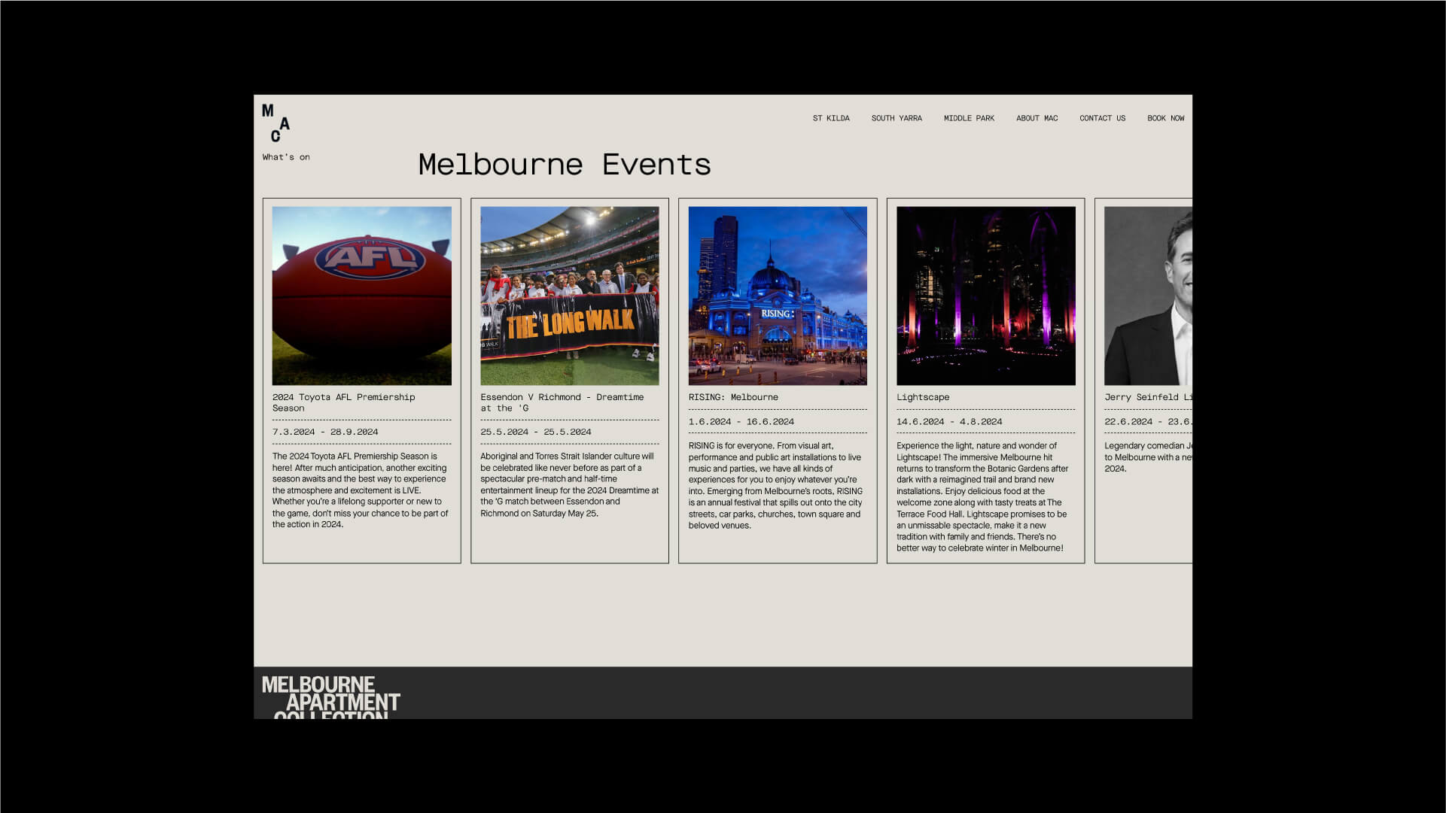Open the AFL football thumbnail image
1446x813 pixels.
[x=362, y=296]
